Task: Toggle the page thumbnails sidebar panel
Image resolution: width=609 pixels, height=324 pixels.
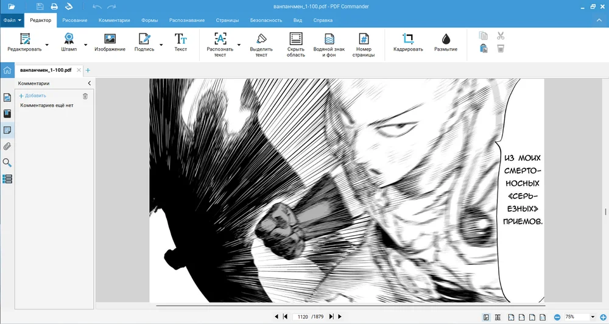Action: (x=7, y=97)
